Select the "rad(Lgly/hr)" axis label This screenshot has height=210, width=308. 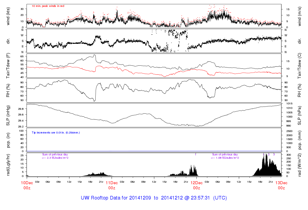coord(8,165)
